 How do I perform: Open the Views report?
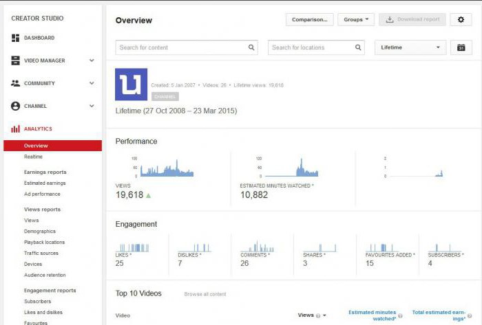(x=32, y=221)
